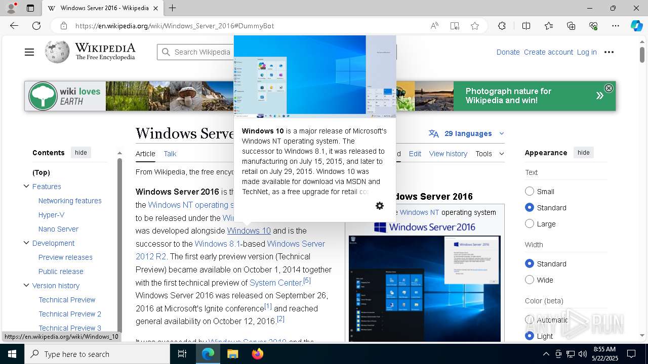Select Automatic color mode
Screen dimensions: 648x364
(x=530, y=320)
